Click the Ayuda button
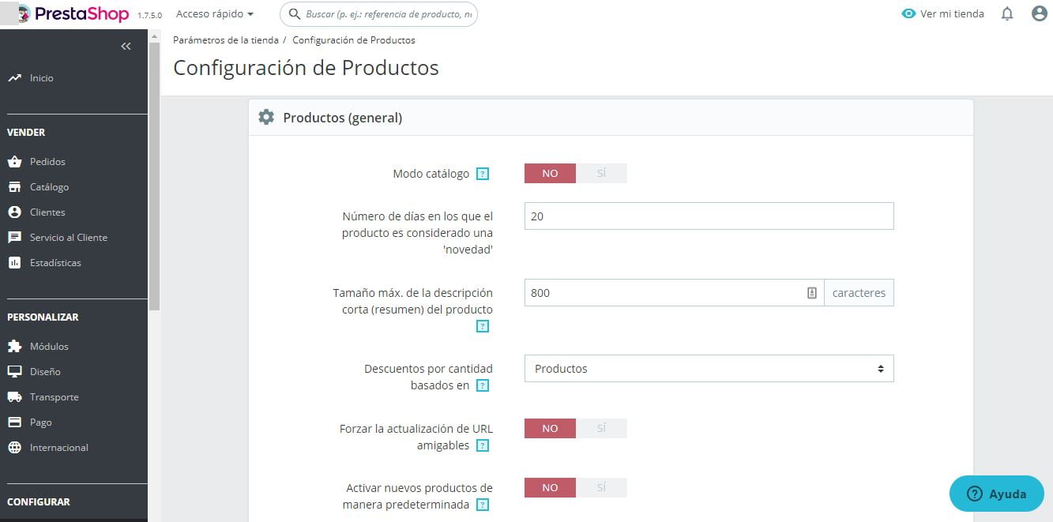 (x=996, y=494)
